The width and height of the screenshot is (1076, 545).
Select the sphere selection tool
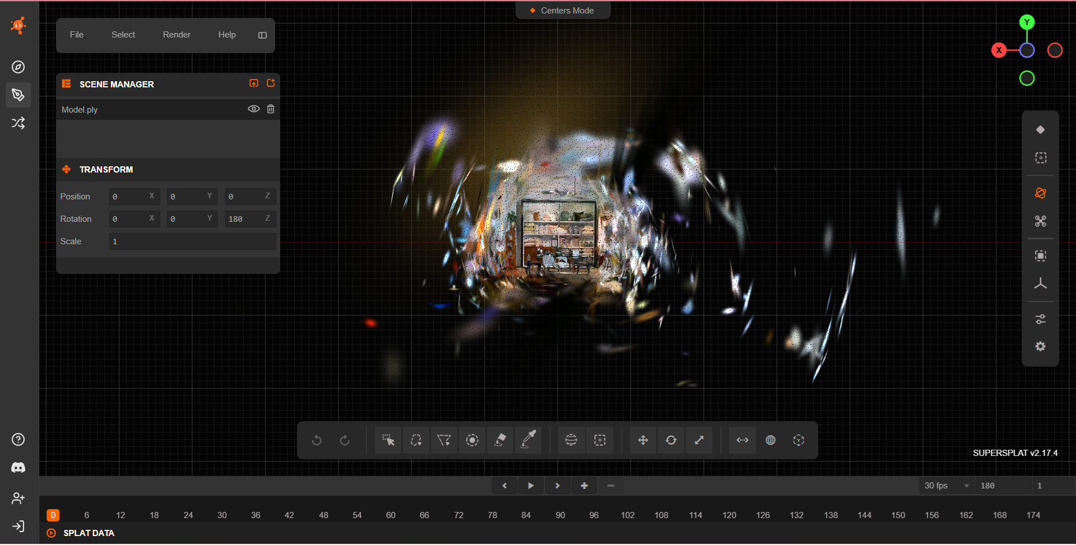(571, 441)
